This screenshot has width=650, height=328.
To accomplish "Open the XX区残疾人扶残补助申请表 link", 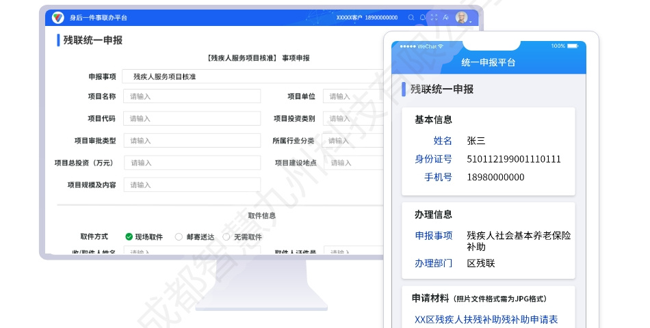I will 486,319.
